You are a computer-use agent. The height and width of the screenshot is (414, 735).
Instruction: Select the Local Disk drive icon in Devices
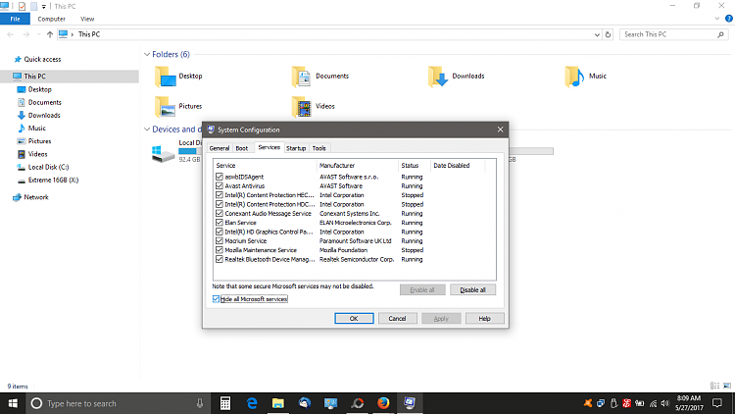point(163,153)
